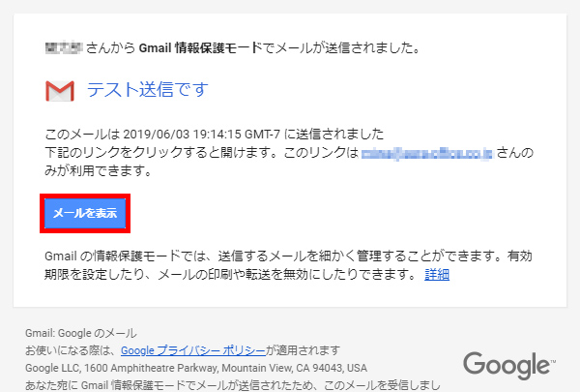The width and height of the screenshot is (580, 392).
Task: Click the blurred sender name at top
Action: click(x=63, y=48)
